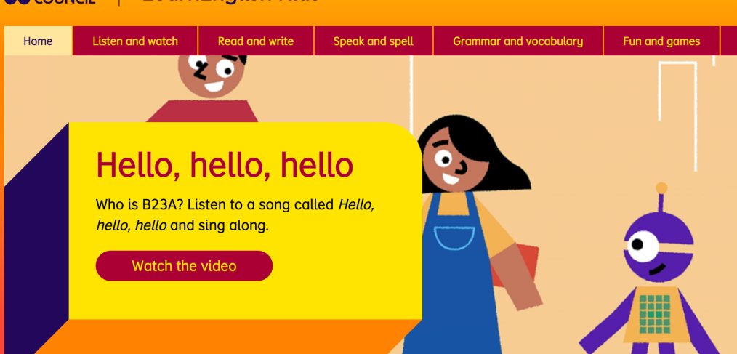The width and height of the screenshot is (737, 354).
Task: Click the British Council logo
Action: tap(49, 2)
